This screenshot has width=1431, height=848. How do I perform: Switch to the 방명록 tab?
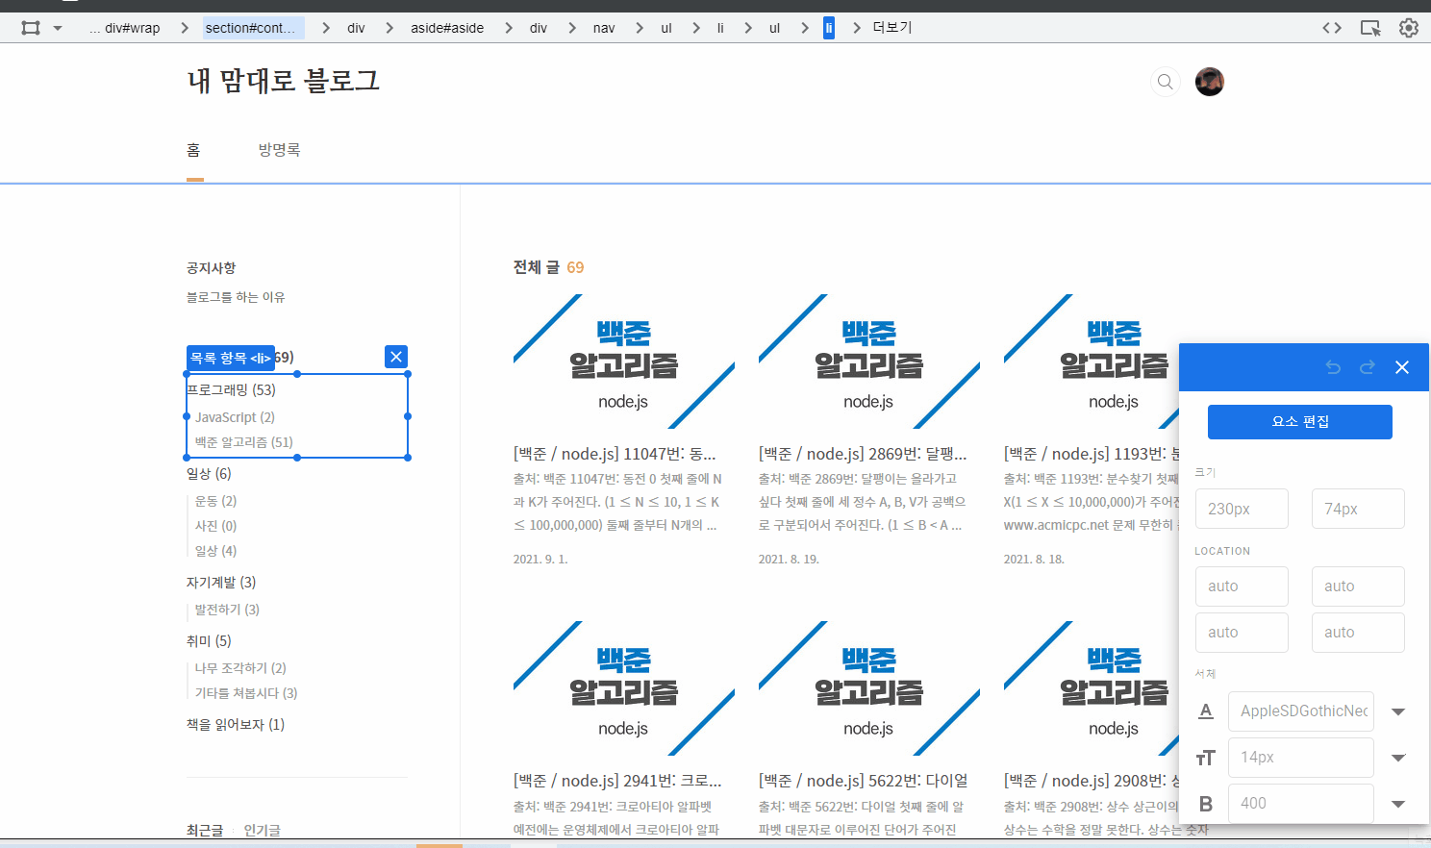pos(279,150)
